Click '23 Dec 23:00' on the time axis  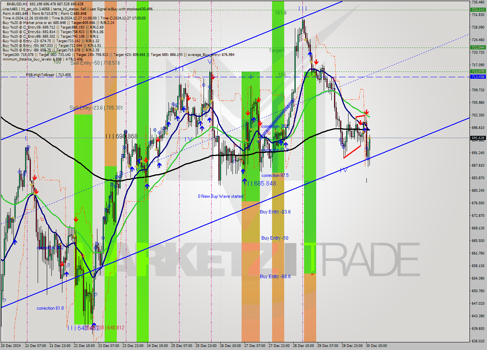133,346
